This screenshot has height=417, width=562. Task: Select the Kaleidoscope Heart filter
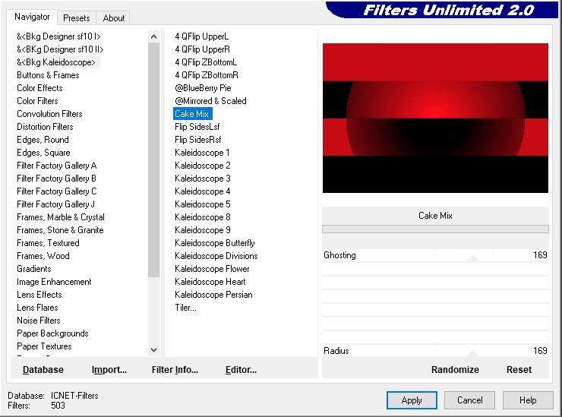[x=210, y=282]
